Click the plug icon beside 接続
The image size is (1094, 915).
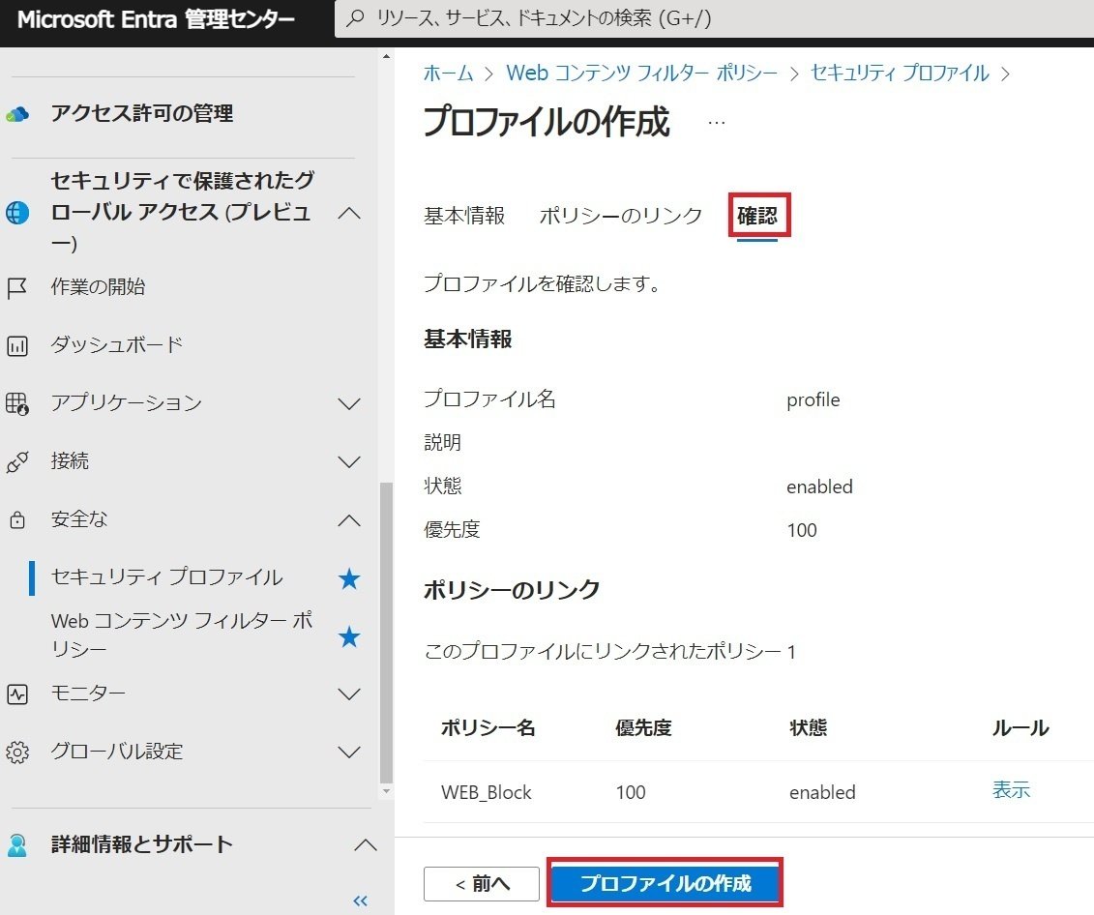point(16,461)
